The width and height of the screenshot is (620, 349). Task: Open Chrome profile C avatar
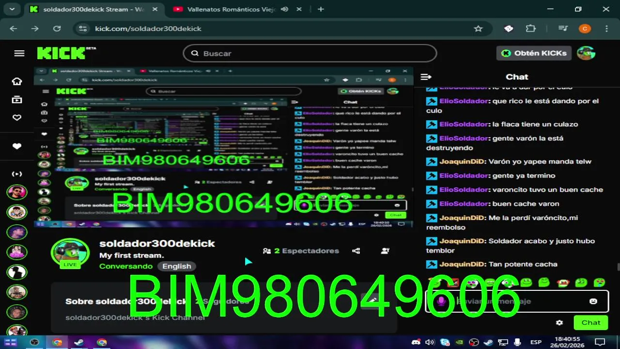click(x=585, y=29)
